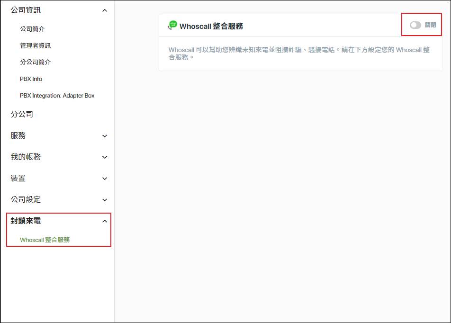Open 分公司簡介 in the sidebar
Screen dimensions: 451x323
click(35, 62)
